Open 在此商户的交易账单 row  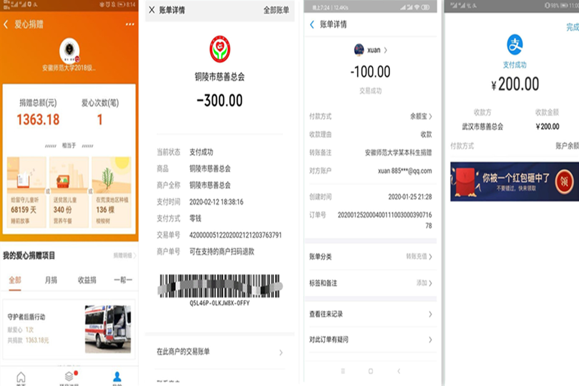point(219,352)
